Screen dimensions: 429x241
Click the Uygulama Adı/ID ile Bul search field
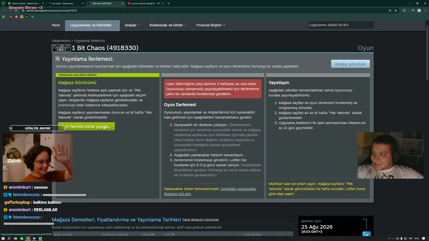[341, 25]
